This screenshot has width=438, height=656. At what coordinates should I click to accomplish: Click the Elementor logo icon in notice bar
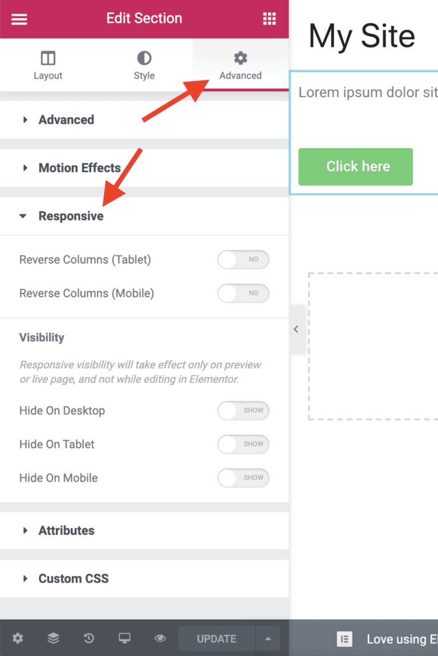344,639
